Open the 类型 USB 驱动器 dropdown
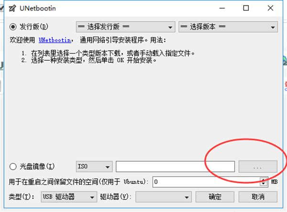The height and width of the screenshot is (212, 287). tap(69, 197)
